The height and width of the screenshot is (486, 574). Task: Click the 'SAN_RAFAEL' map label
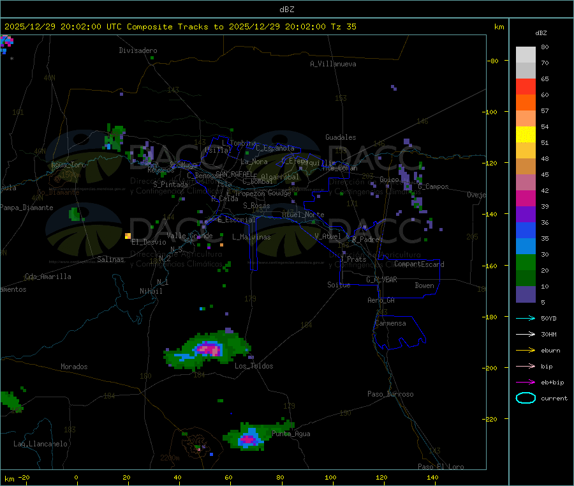point(234,174)
